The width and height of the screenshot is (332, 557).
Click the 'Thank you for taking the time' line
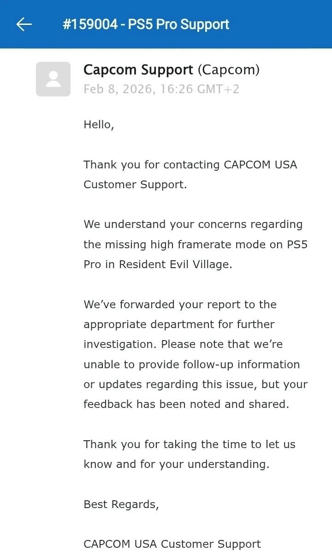pyautogui.click(x=189, y=444)
